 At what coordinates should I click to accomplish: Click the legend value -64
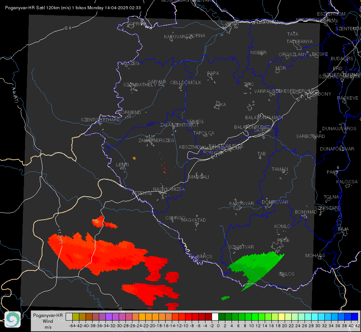72,326
